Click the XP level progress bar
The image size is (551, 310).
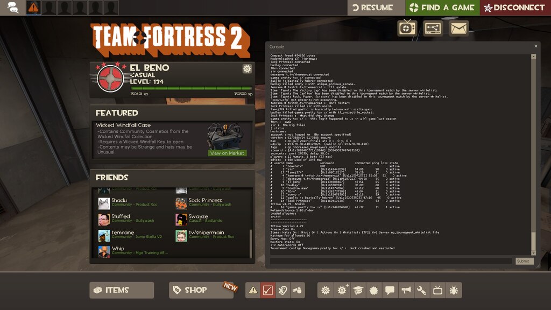191,88
